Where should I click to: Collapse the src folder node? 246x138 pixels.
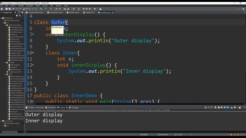pyautogui.click(x=3, y=23)
